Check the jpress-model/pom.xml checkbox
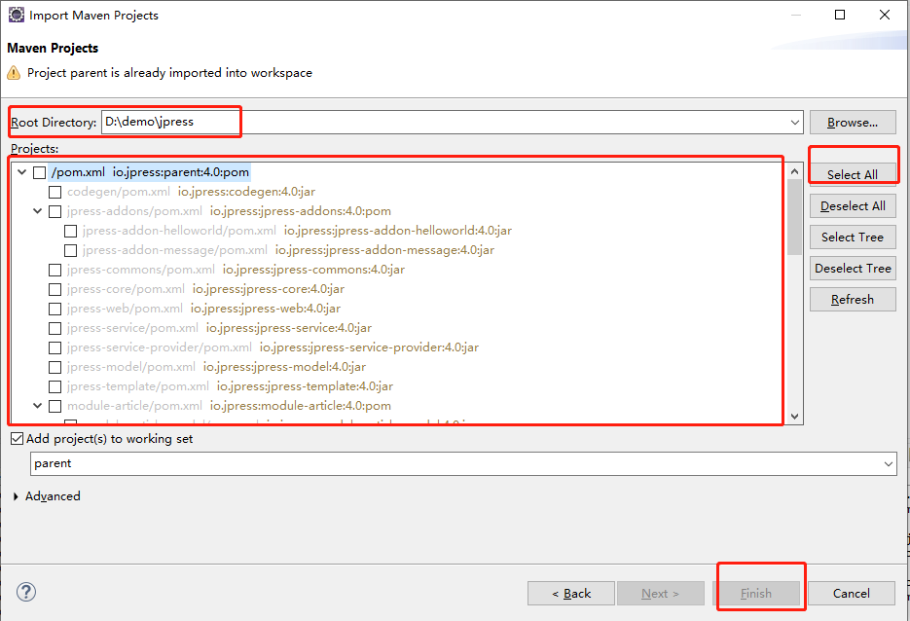The image size is (910, 621). 55,367
